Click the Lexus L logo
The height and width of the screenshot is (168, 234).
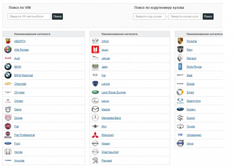[x=95, y=101]
